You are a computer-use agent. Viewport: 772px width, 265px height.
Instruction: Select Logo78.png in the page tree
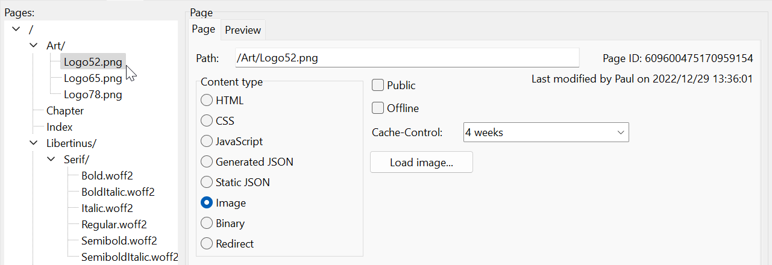(x=93, y=95)
